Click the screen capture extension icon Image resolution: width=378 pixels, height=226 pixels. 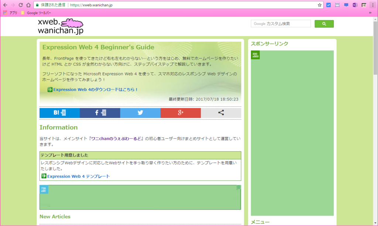coord(337,5)
